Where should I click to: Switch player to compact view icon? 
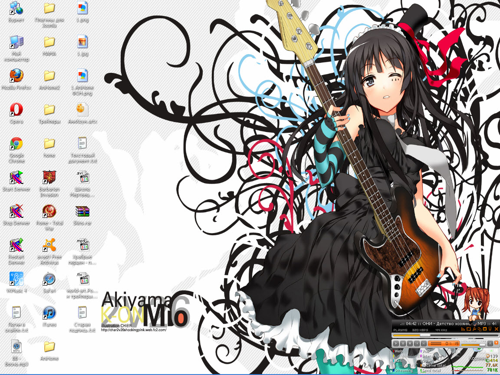[485, 329]
